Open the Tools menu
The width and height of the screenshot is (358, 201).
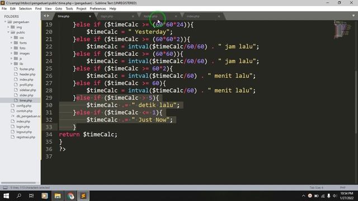69,9
